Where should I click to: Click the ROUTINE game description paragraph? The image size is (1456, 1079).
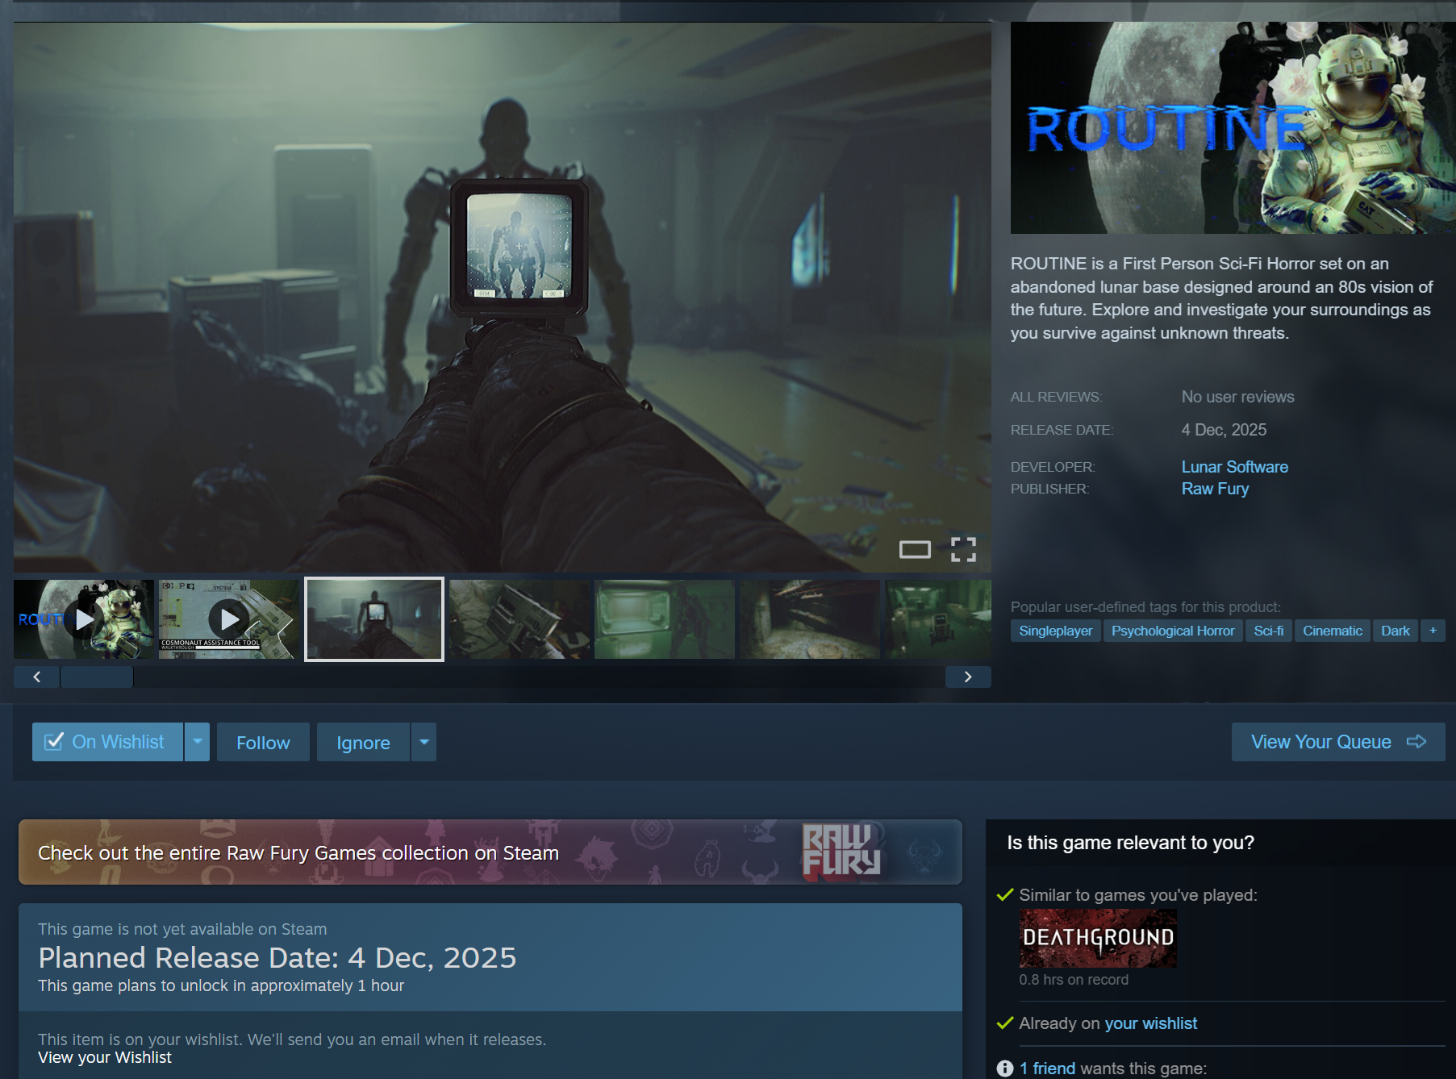(x=1221, y=298)
